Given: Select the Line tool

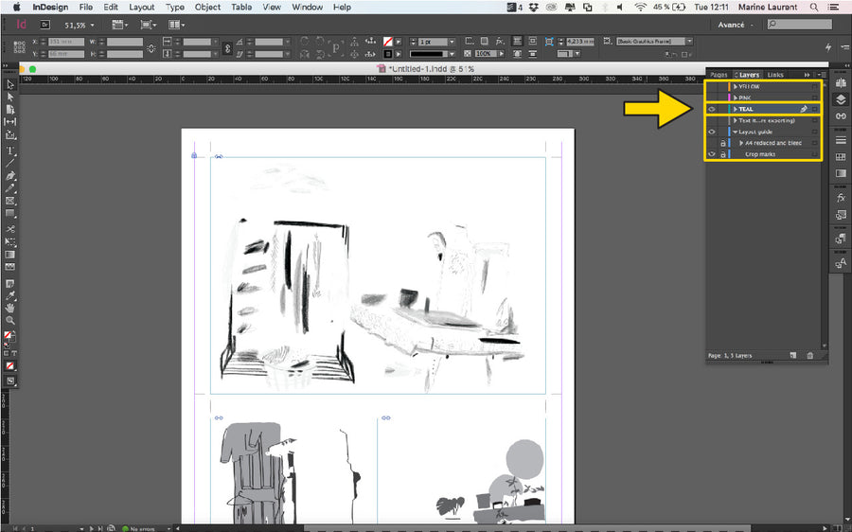Looking at the screenshot, I should click(9, 163).
